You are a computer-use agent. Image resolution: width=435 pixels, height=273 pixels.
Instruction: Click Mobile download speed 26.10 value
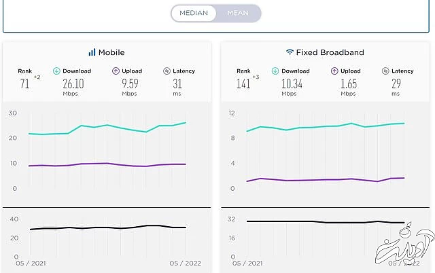coord(73,83)
